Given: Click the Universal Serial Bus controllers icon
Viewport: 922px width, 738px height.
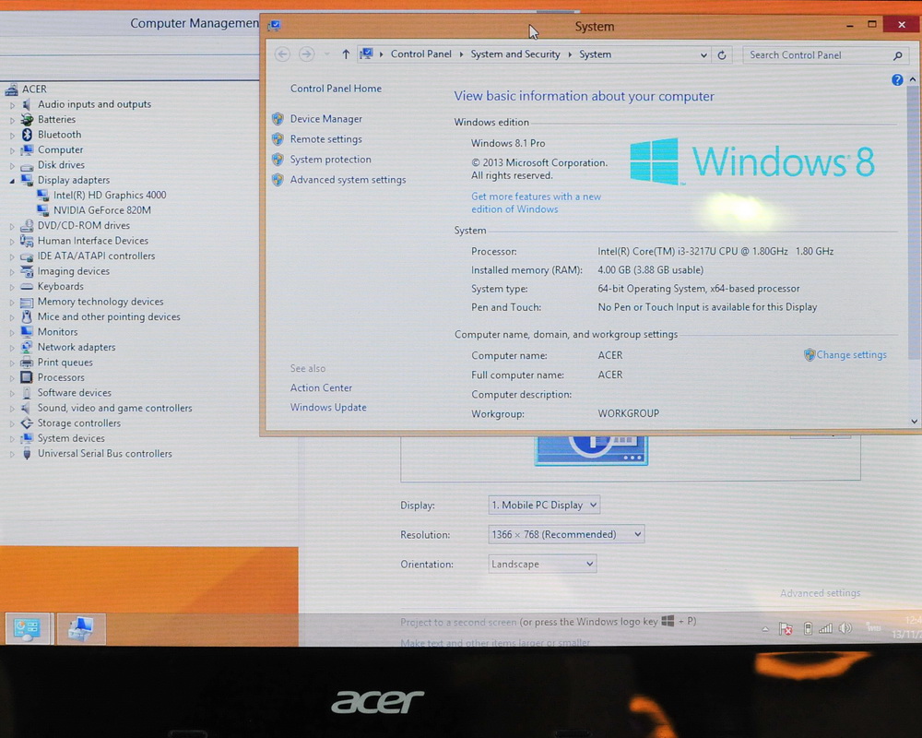Looking at the screenshot, I should pos(27,454).
